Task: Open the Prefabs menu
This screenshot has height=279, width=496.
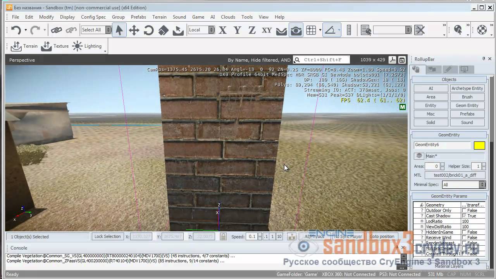Action: pos(138,17)
